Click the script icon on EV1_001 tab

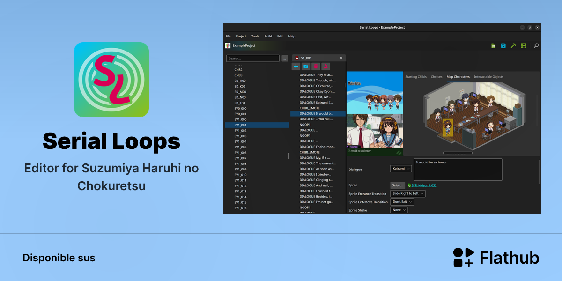(x=296, y=58)
